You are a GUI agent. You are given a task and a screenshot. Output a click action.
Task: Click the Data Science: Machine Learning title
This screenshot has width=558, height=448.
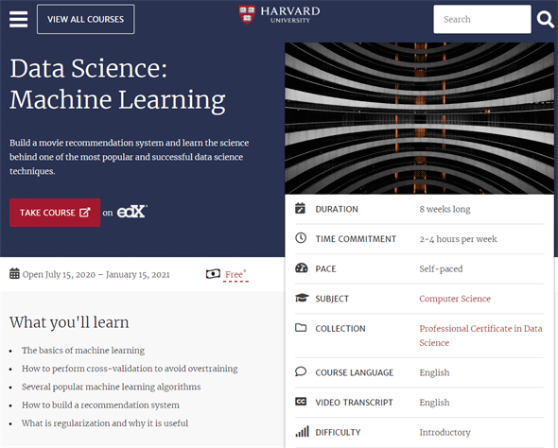click(117, 84)
